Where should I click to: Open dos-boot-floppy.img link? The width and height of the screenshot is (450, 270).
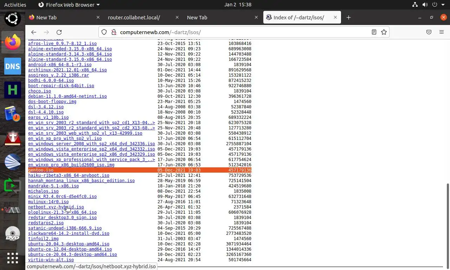(x=52, y=102)
